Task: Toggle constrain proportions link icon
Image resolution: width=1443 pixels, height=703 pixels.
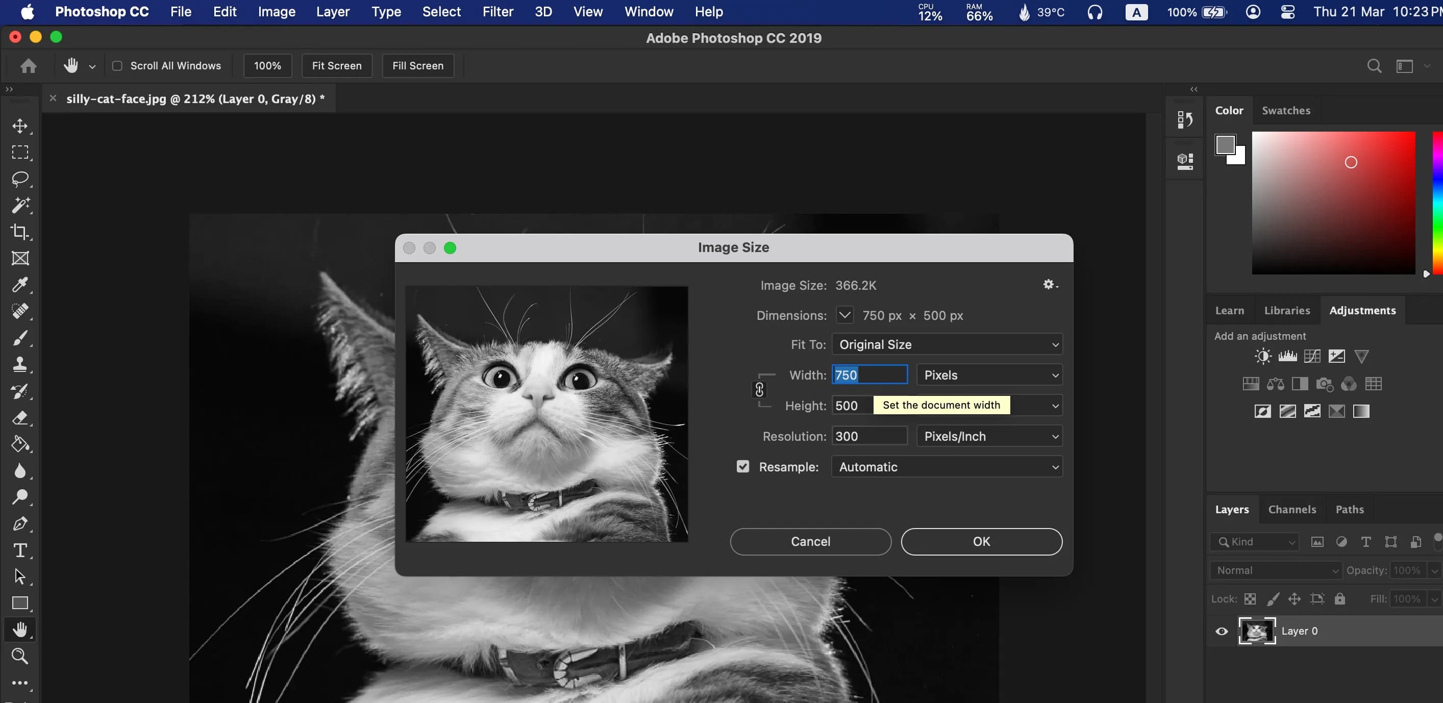Action: coord(759,389)
